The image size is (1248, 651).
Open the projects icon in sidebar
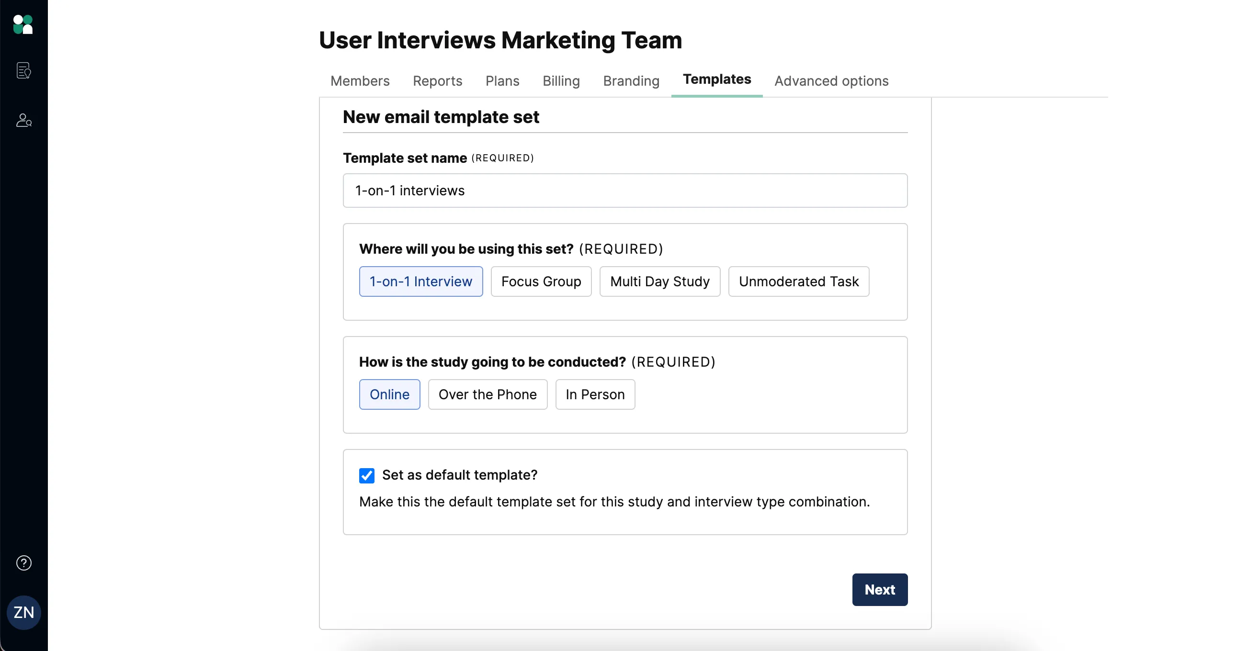(x=24, y=71)
